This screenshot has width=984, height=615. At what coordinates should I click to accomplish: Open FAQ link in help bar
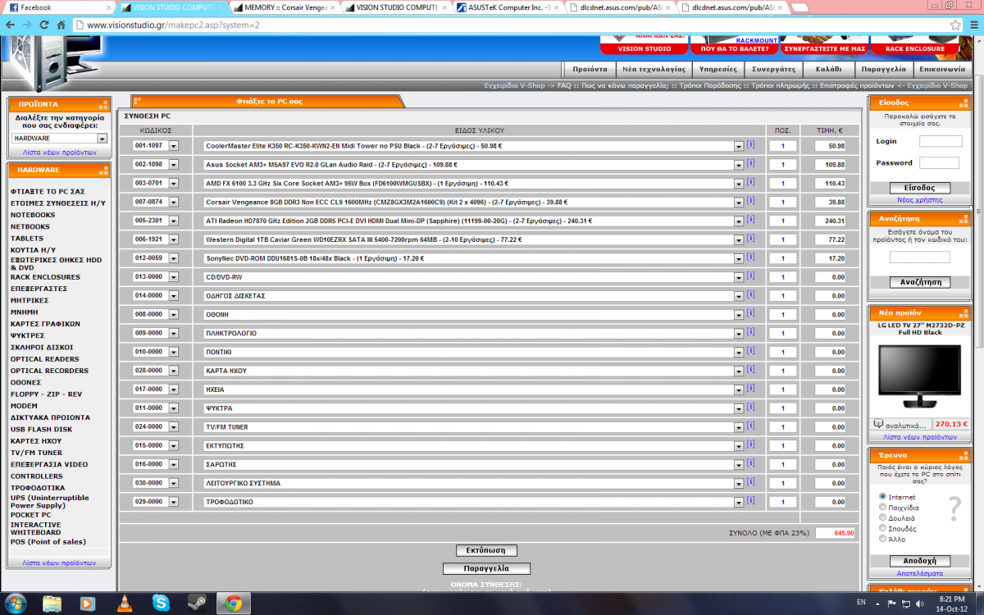click(x=564, y=85)
